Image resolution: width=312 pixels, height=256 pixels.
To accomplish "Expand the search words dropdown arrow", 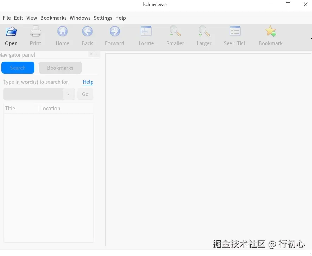I will coord(69,94).
